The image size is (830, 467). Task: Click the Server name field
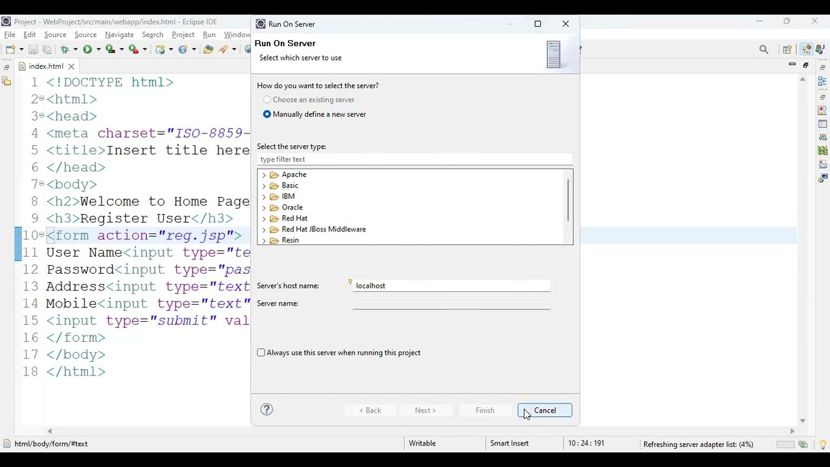(452, 304)
